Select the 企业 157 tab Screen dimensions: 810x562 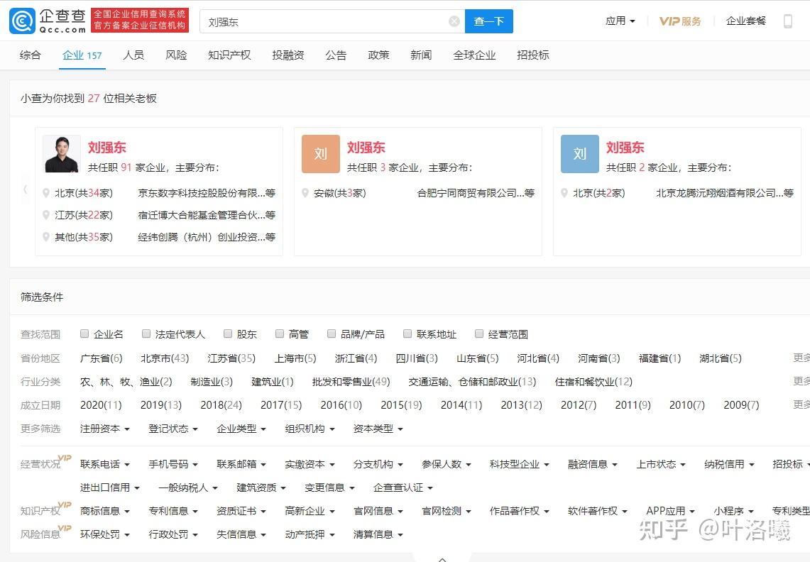point(82,55)
